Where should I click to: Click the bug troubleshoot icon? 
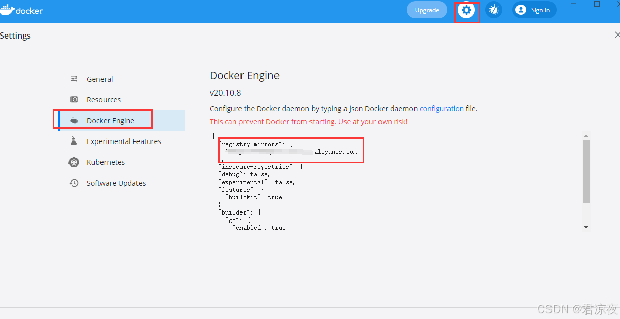494,10
